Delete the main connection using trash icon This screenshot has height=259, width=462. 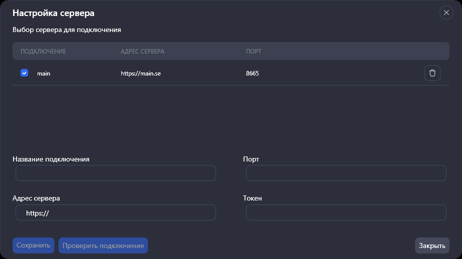(x=432, y=73)
